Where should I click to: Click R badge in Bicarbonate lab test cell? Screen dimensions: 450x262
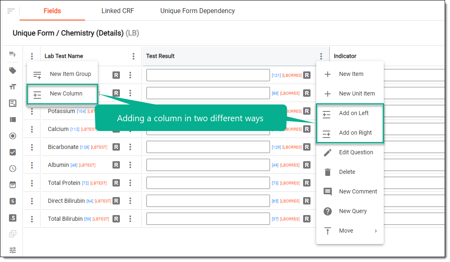pyautogui.click(x=116, y=147)
